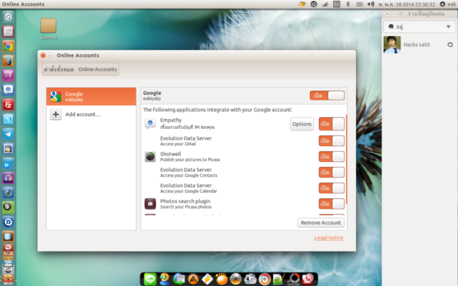Open Google Chrome from the launcher
This screenshot has width=458, height=286.
(8, 46)
